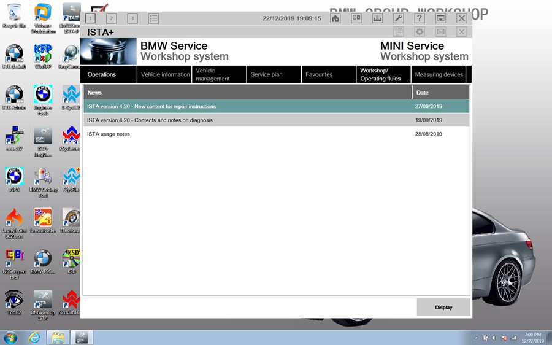This screenshot has height=345, width=552.
Task: Select the ISTA usage notes row
Action: pyautogui.click(x=277, y=134)
